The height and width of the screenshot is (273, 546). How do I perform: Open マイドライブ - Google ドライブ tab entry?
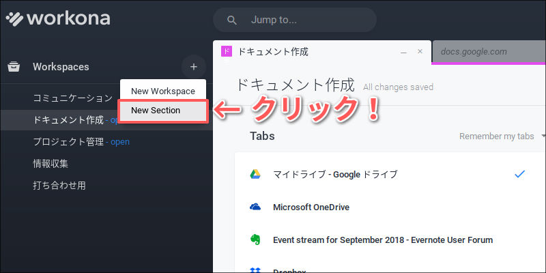pos(335,174)
